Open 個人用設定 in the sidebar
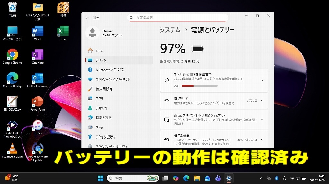This screenshot has height=184, width=329. [x=119, y=89]
